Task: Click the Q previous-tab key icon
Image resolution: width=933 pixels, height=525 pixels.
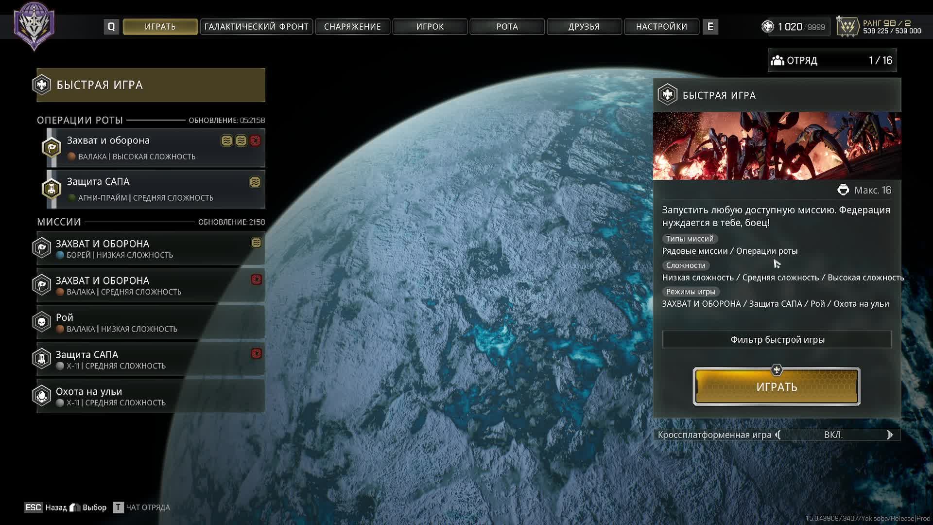Action: point(111,27)
